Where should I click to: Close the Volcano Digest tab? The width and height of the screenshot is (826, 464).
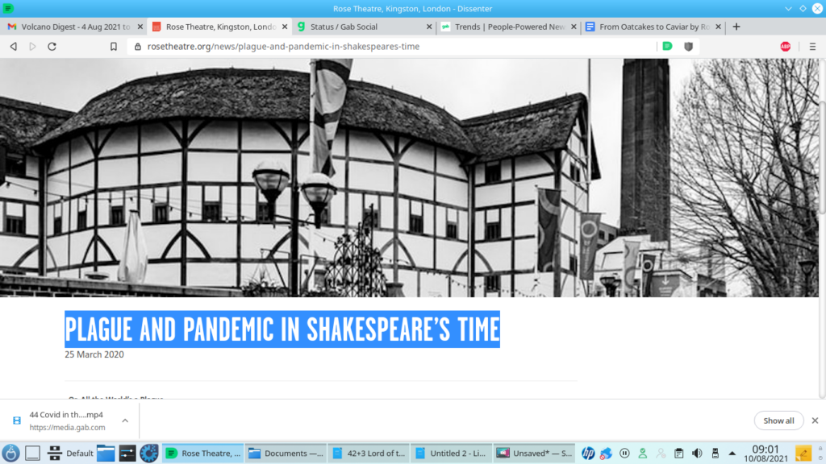click(140, 27)
